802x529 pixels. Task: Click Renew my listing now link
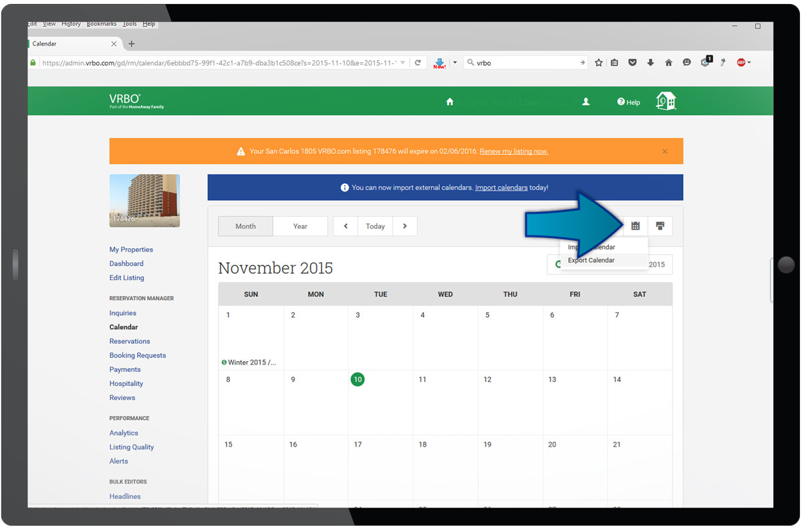coord(513,151)
